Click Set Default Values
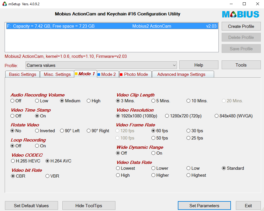The height and width of the screenshot is (211, 264). click(31, 205)
